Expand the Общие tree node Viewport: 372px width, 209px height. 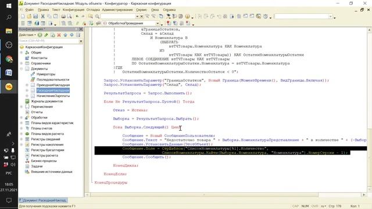coord(22,52)
